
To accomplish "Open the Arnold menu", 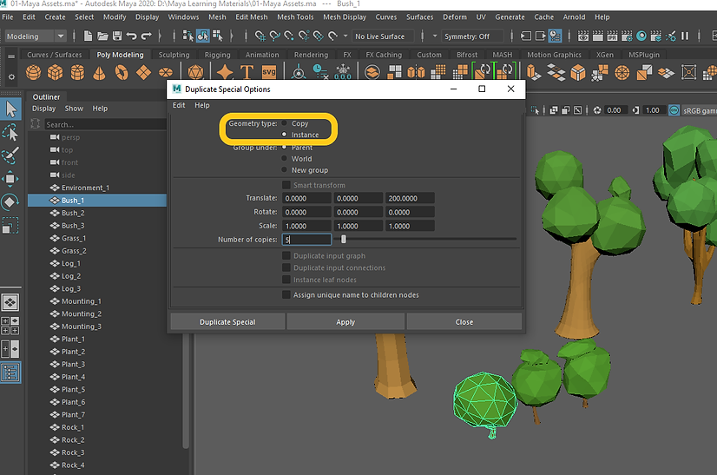I will (574, 16).
